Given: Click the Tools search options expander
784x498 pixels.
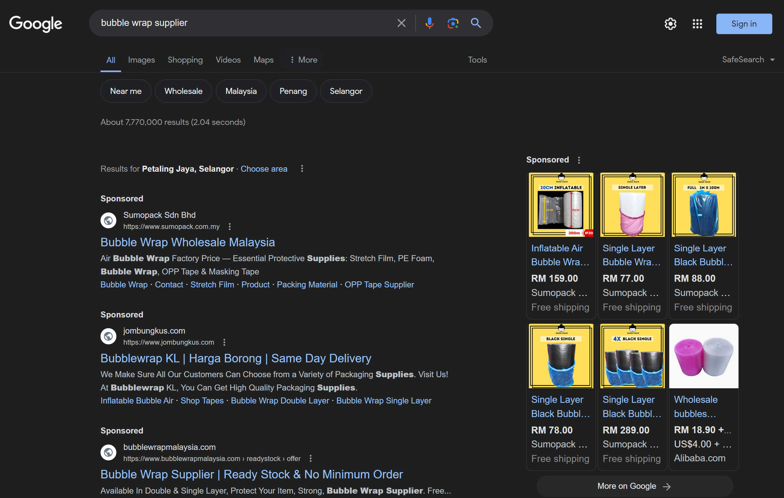Looking at the screenshot, I should (x=477, y=59).
